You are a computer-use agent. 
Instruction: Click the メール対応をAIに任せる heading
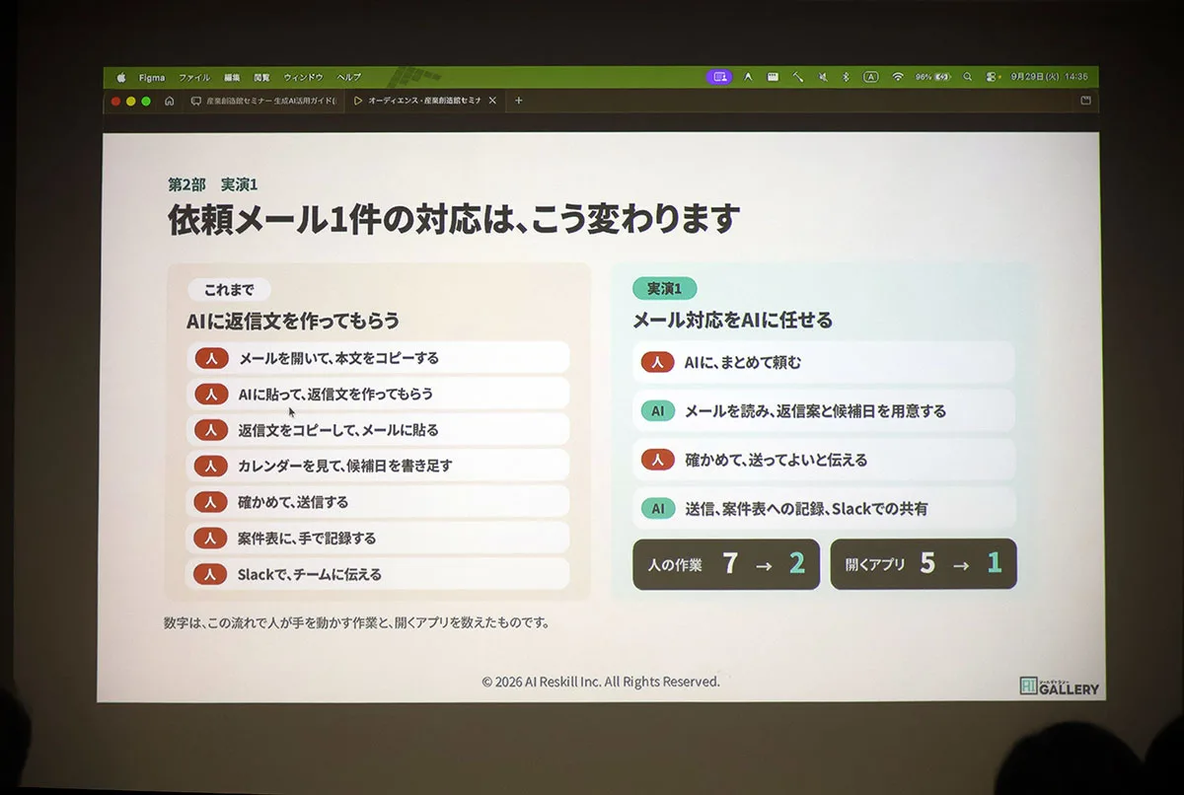click(732, 320)
